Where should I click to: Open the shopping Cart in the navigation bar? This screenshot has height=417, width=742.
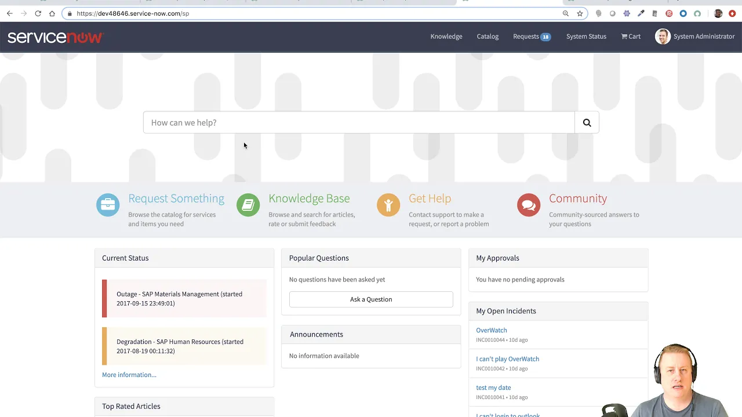(631, 36)
